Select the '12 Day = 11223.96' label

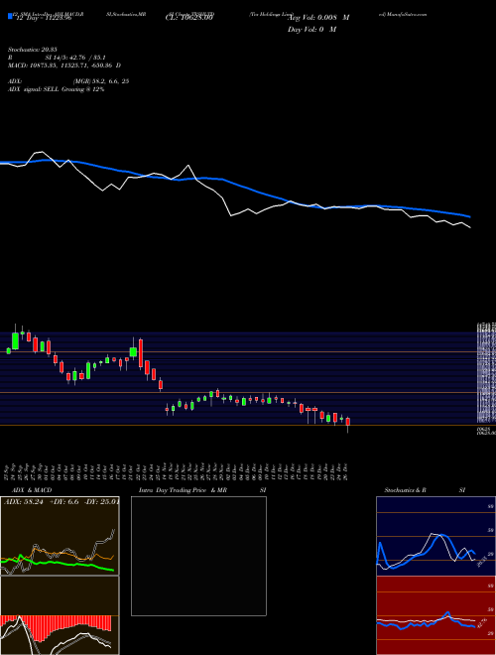click(44, 18)
